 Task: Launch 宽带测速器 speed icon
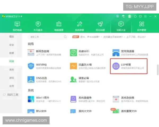click(x=116, y=53)
